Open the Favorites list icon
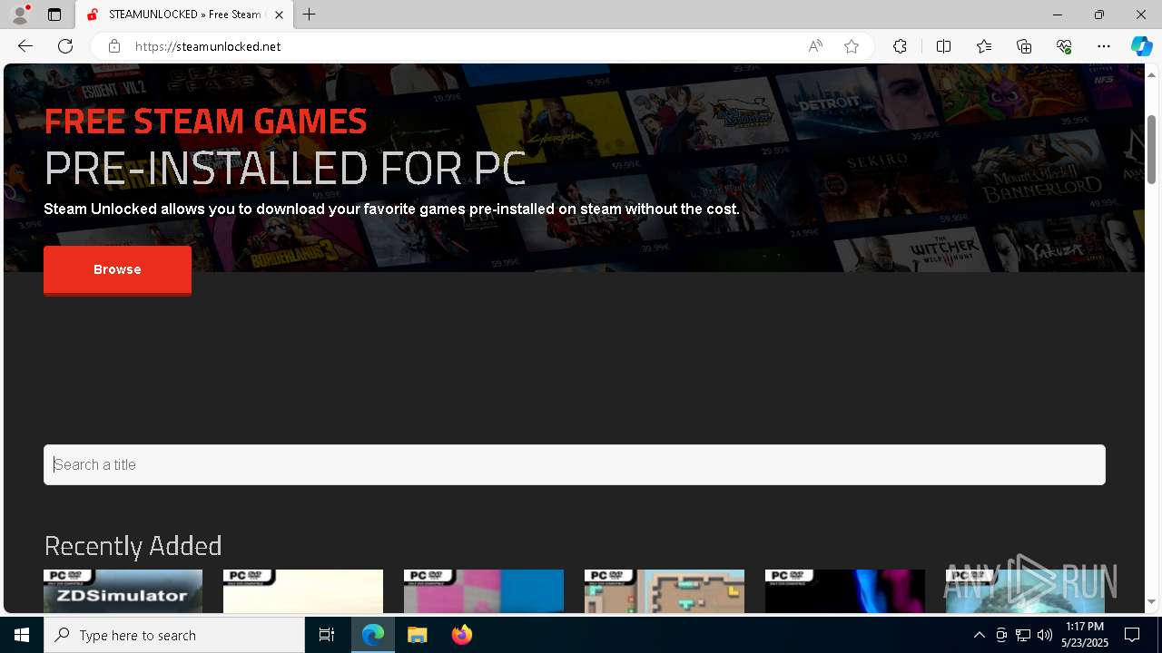Screen dimensions: 1162x653 (x=984, y=46)
